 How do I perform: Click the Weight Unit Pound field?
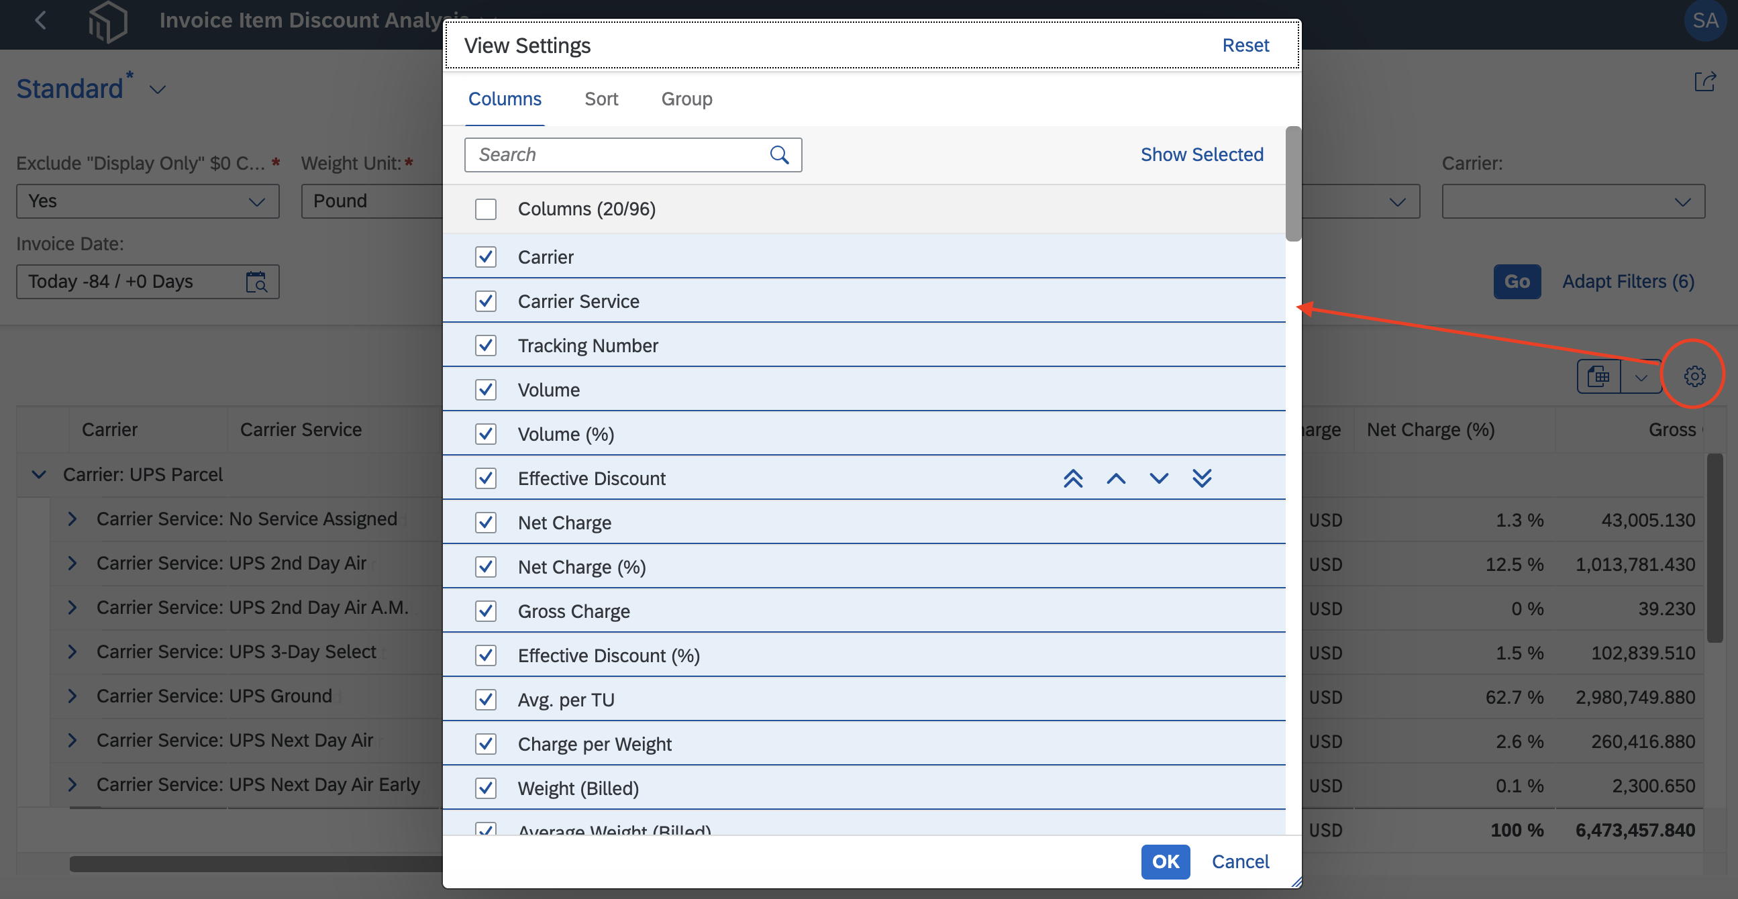[371, 201]
